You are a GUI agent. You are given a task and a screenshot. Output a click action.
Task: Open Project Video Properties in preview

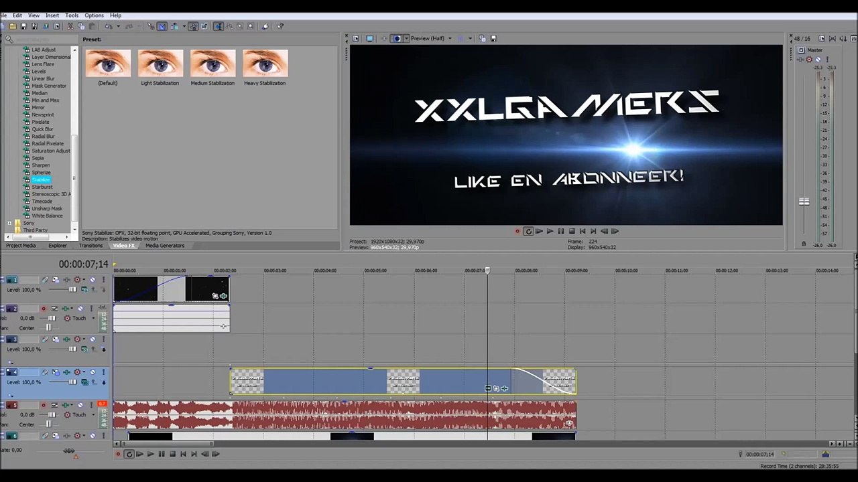[355, 39]
